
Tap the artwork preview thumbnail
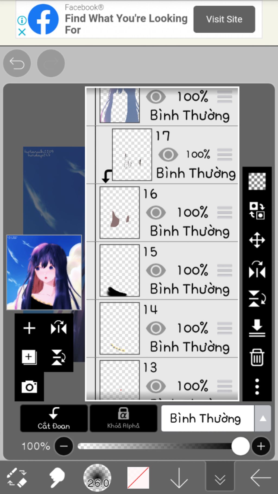[44, 272]
